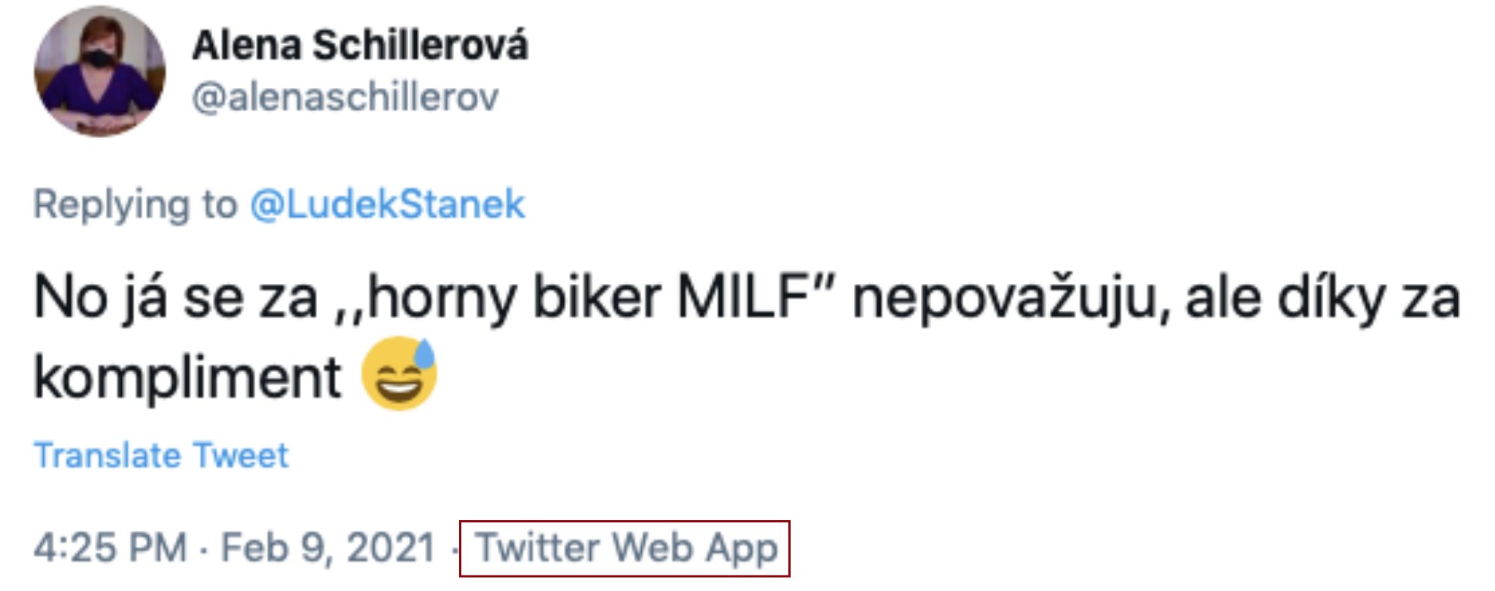Open Alena Schillerová's profile picture
The height and width of the screenshot is (591, 1495).
click(x=100, y=71)
